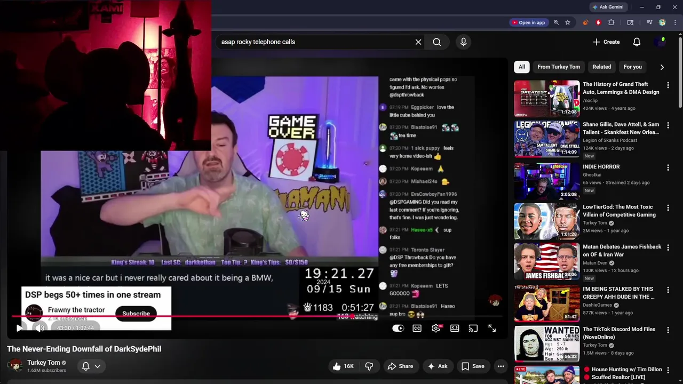Click the orange extension icon in Chrome toolbar
683x384 pixels.
pos(585,22)
